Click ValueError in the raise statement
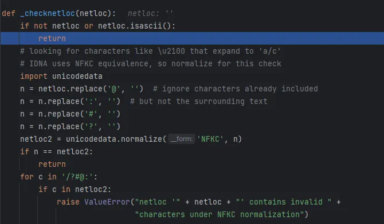Screen dimensions: 384x224 107,202
